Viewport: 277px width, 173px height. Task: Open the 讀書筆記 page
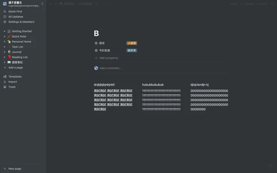[x=17, y=62]
